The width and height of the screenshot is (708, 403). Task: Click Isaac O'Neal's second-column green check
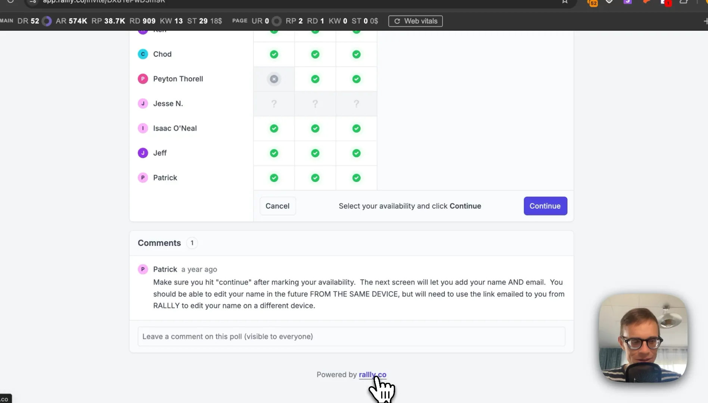pos(315,128)
